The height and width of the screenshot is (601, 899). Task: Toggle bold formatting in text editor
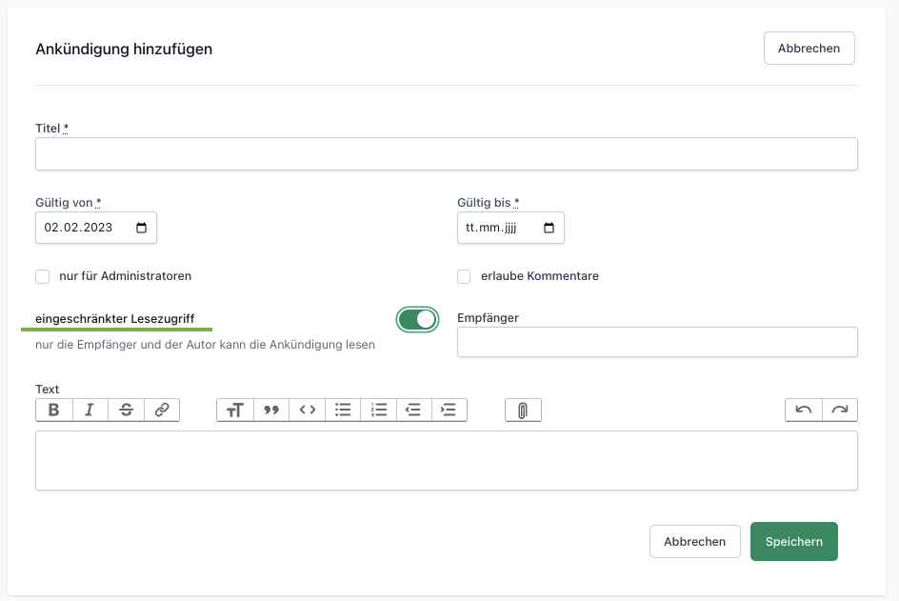[x=54, y=411]
